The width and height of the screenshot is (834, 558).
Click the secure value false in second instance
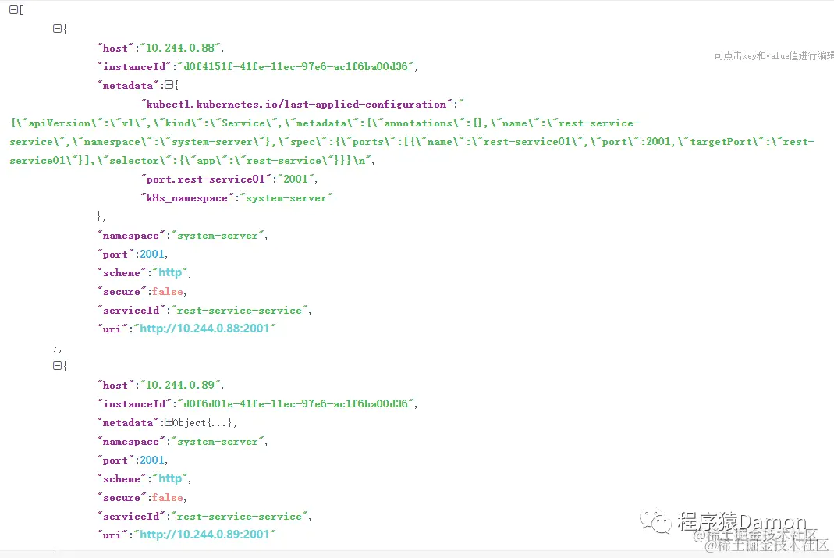pyautogui.click(x=168, y=497)
